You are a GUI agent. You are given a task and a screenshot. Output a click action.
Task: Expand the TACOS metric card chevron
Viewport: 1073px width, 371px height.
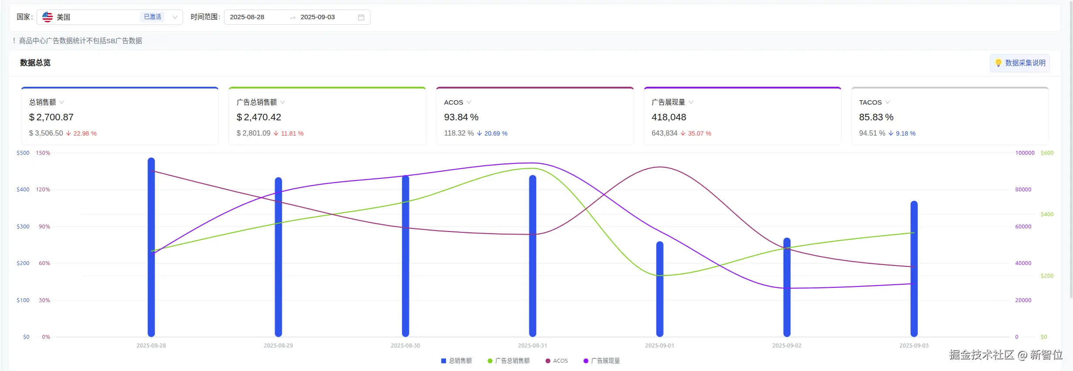[888, 102]
